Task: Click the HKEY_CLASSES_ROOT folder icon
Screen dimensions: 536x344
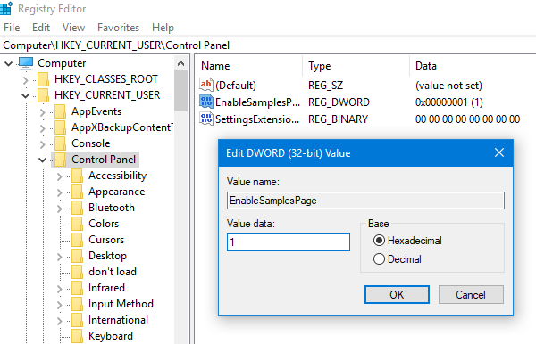Action: click(44, 79)
